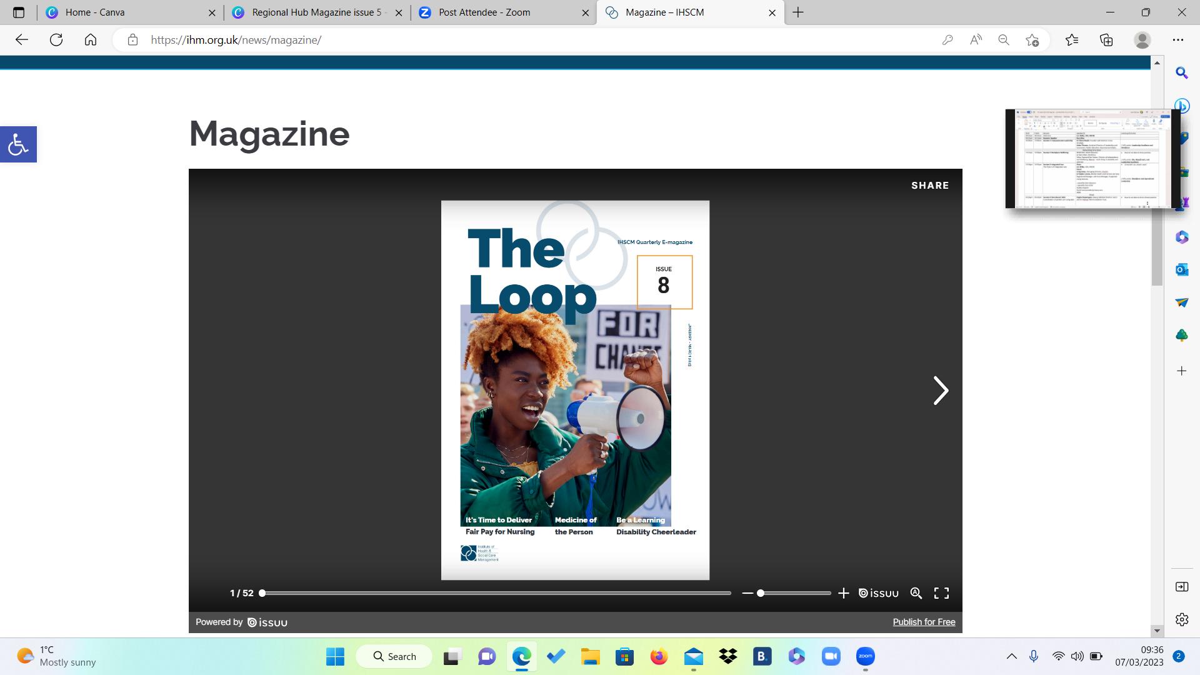The image size is (1200, 675).
Task: Zoom in with the plus icon
Action: (x=843, y=593)
